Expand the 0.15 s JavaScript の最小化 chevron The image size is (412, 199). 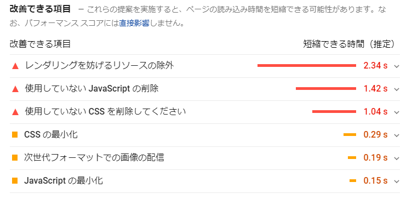pos(397,181)
